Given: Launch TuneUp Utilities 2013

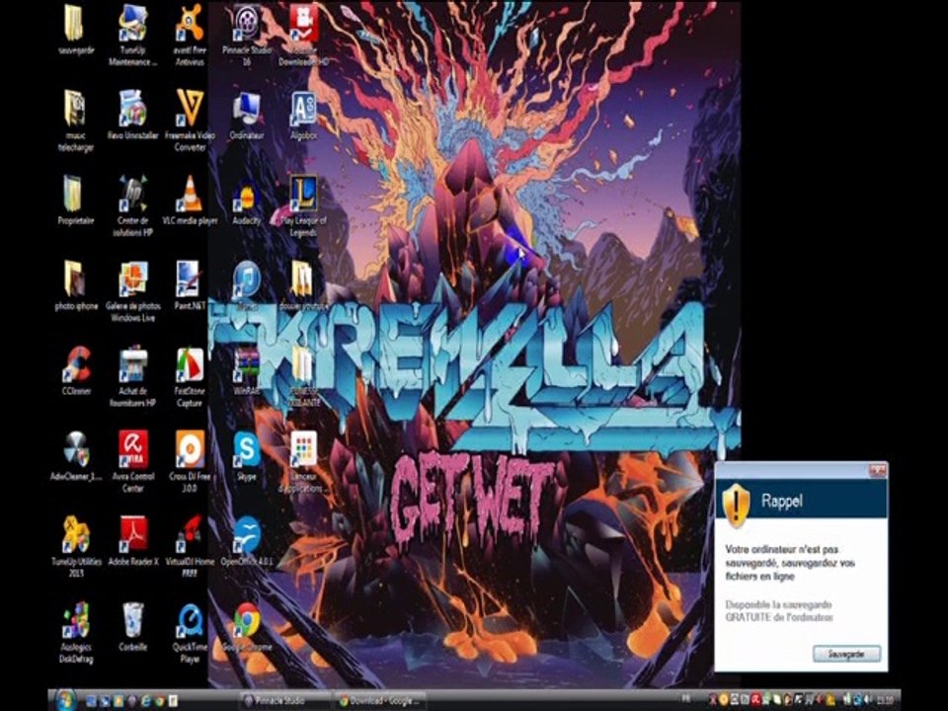Looking at the screenshot, I should pyautogui.click(x=76, y=546).
